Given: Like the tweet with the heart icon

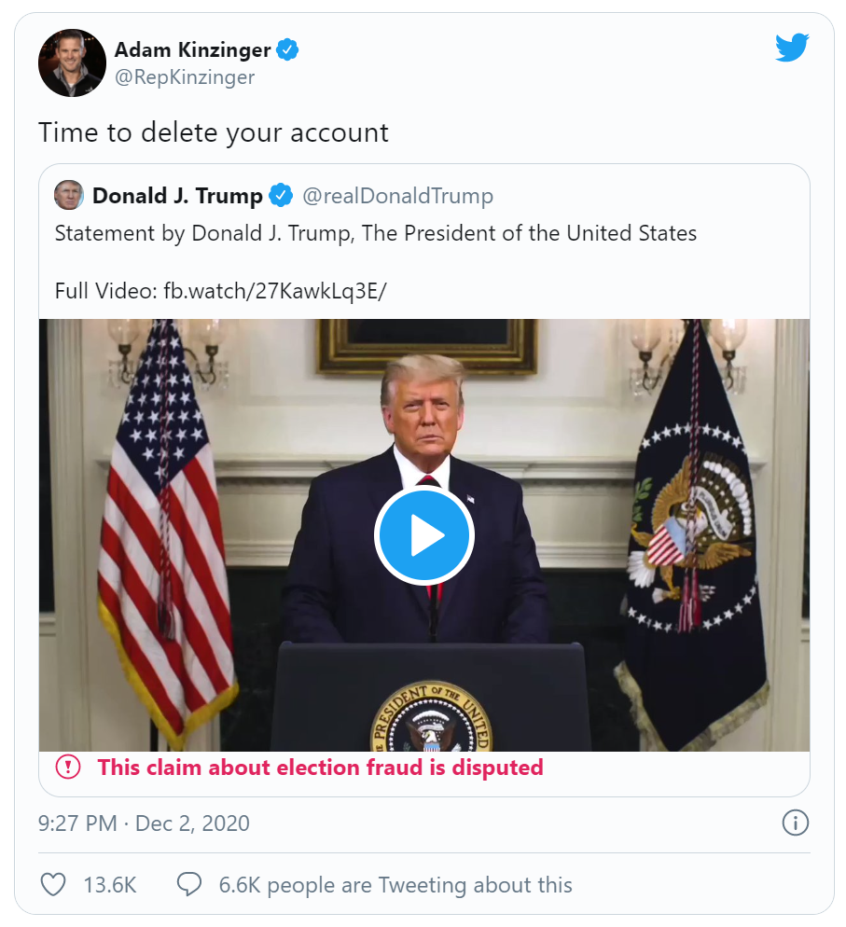Looking at the screenshot, I should coord(53,884).
